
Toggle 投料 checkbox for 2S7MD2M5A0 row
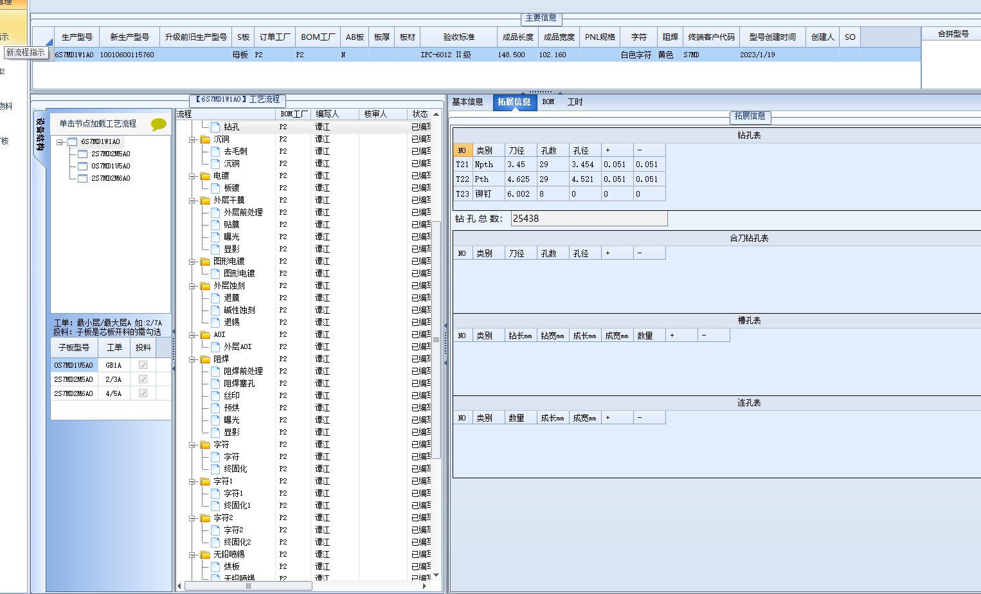[x=143, y=379]
